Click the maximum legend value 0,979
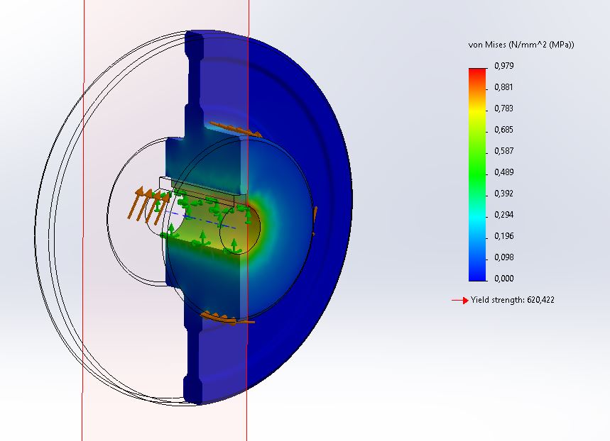 point(503,66)
